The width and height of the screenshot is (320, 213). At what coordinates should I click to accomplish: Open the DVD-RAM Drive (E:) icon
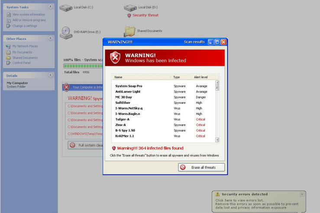click(66, 32)
